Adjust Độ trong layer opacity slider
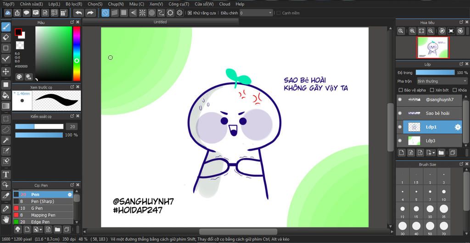This screenshot has width=470, height=243. tap(435, 73)
